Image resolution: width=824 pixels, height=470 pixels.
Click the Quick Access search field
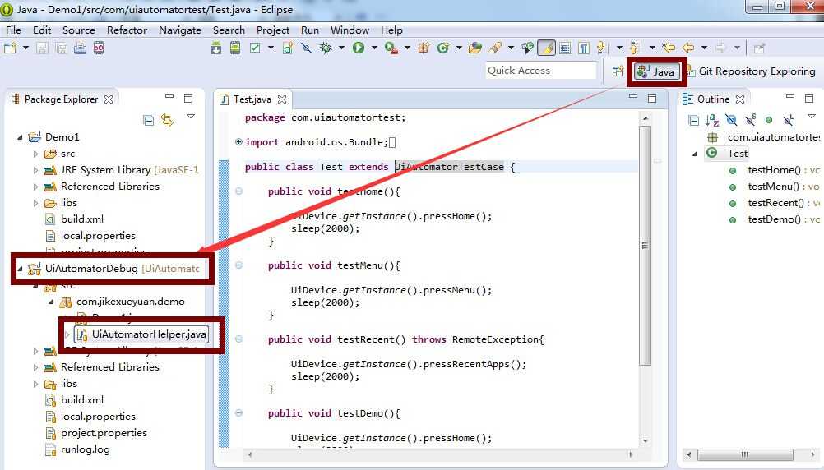(x=541, y=71)
